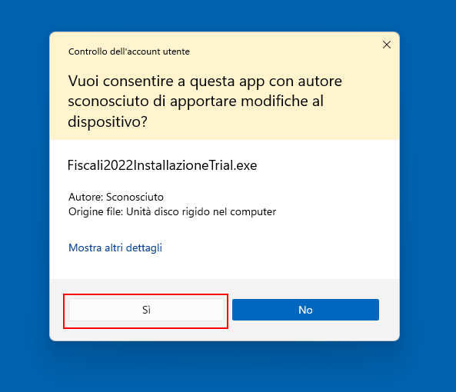Click the .exe extension of the file name
This screenshot has height=392, width=456.
245,165
